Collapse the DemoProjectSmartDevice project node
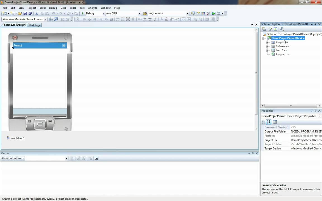This screenshot has width=322, height=201. click(263, 38)
